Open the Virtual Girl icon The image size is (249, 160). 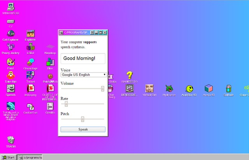coord(149,88)
